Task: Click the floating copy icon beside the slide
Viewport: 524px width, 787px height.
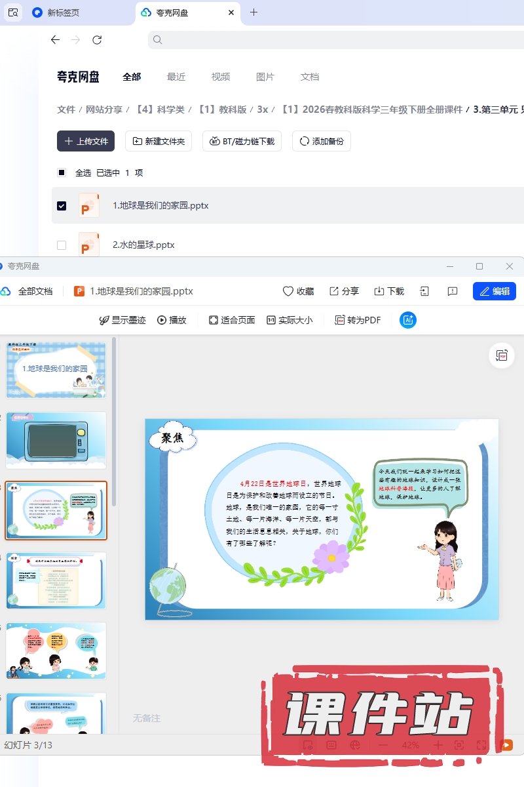Action: click(x=502, y=355)
